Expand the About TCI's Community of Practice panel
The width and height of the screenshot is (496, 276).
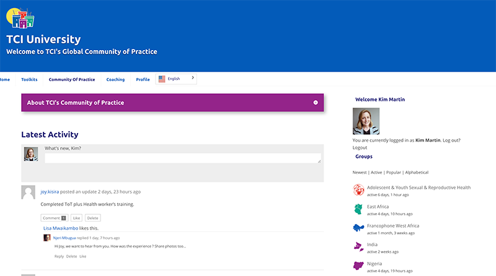(x=316, y=103)
